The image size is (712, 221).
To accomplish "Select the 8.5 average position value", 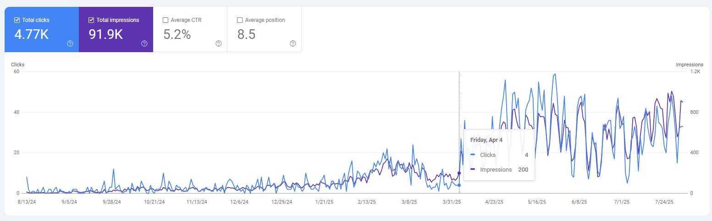I will tap(246, 34).
